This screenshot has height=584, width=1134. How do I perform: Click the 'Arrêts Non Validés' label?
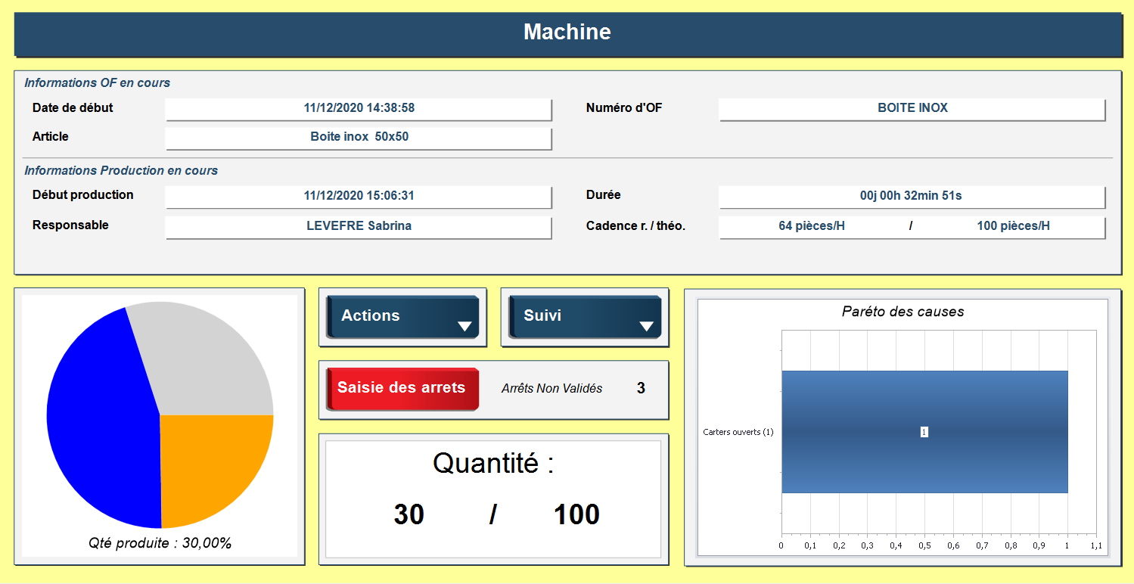coord(552,389)
